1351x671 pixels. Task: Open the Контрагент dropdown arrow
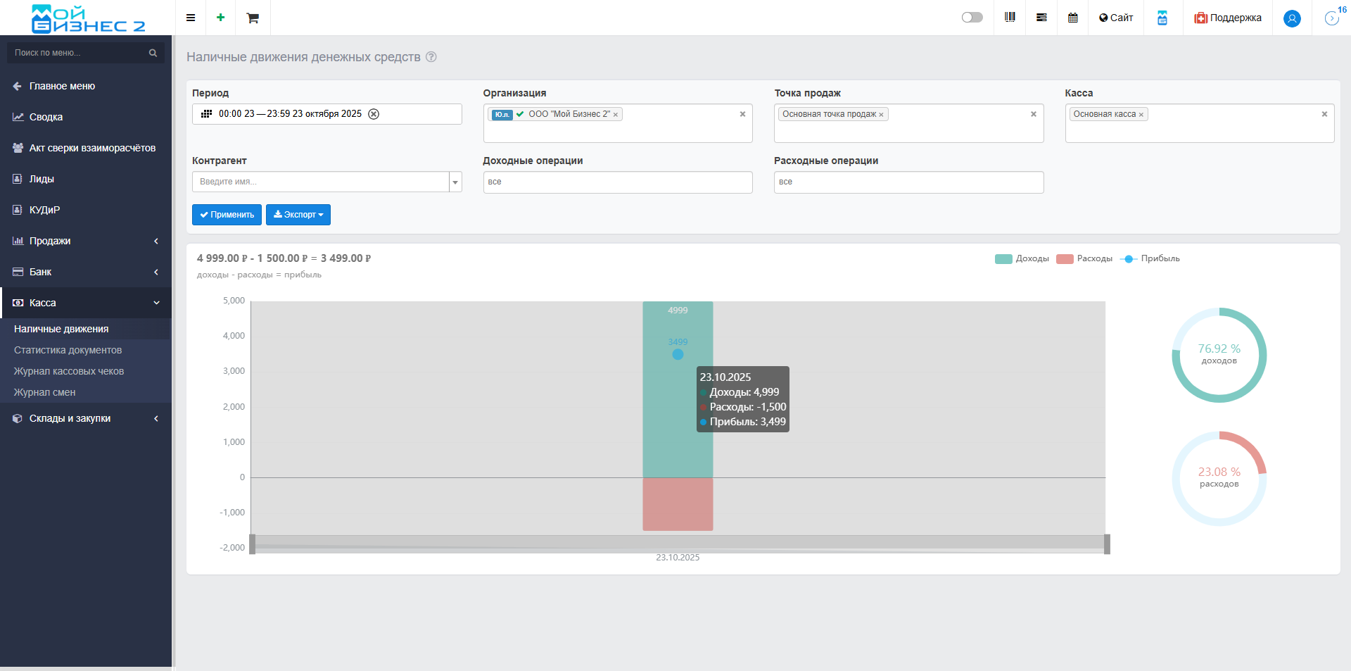[x=455, y=182]
